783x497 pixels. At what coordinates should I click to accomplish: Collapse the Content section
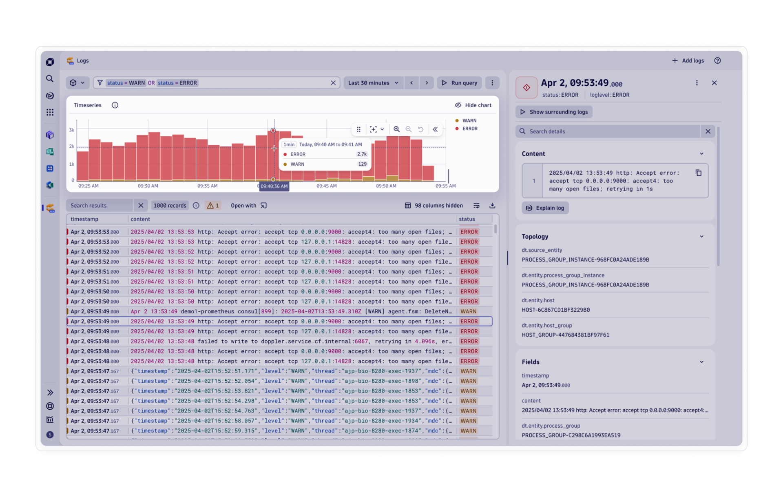(x=701, y=154)
